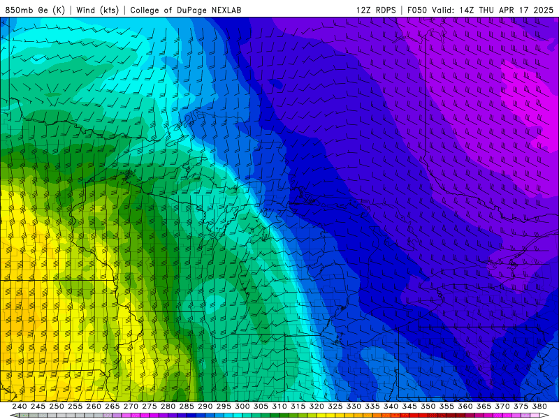Viewport: 559px width, 419px height.
Task: Click the 'F050' forecast hour label
Action: (417, 10)
